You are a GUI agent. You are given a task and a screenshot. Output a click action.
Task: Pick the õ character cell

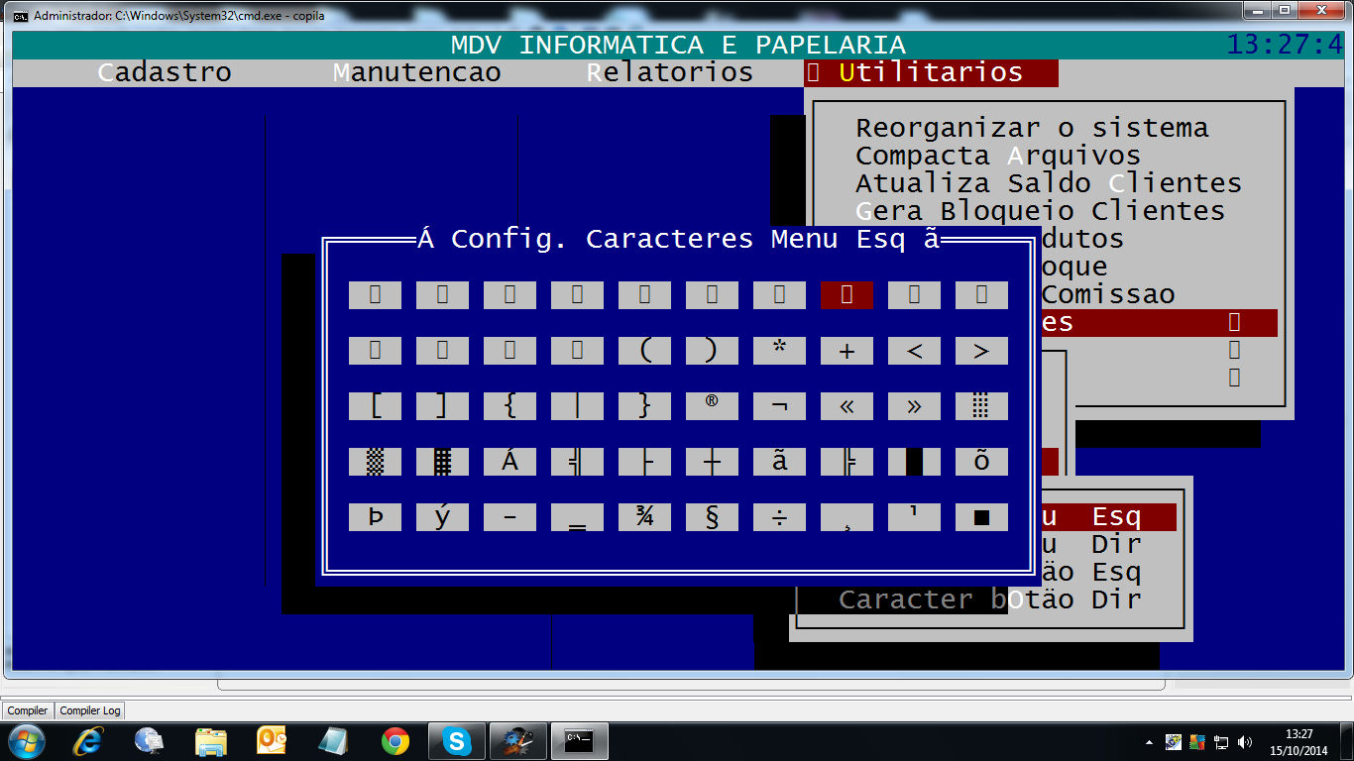click(x=981, y=461)
